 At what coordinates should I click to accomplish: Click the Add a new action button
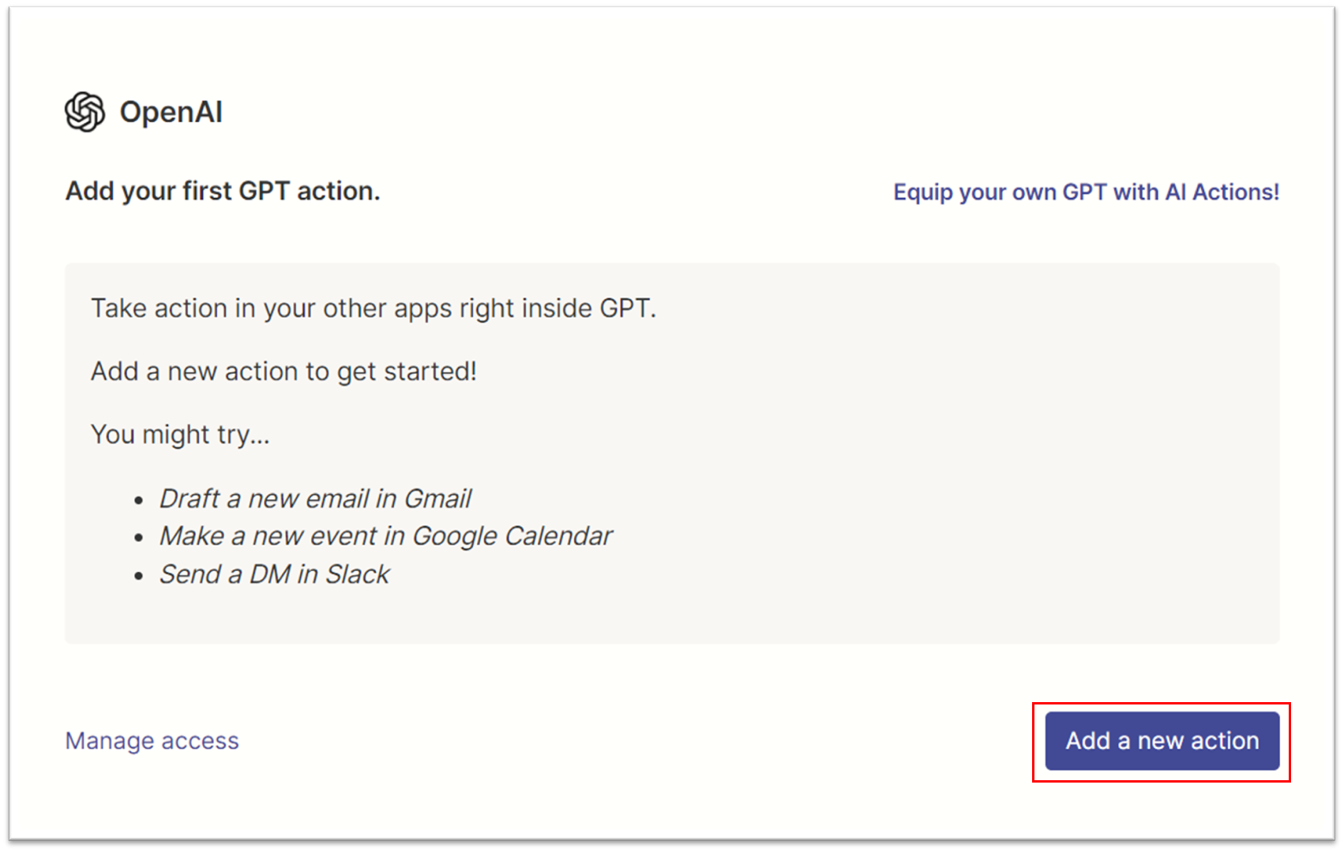1162,741
